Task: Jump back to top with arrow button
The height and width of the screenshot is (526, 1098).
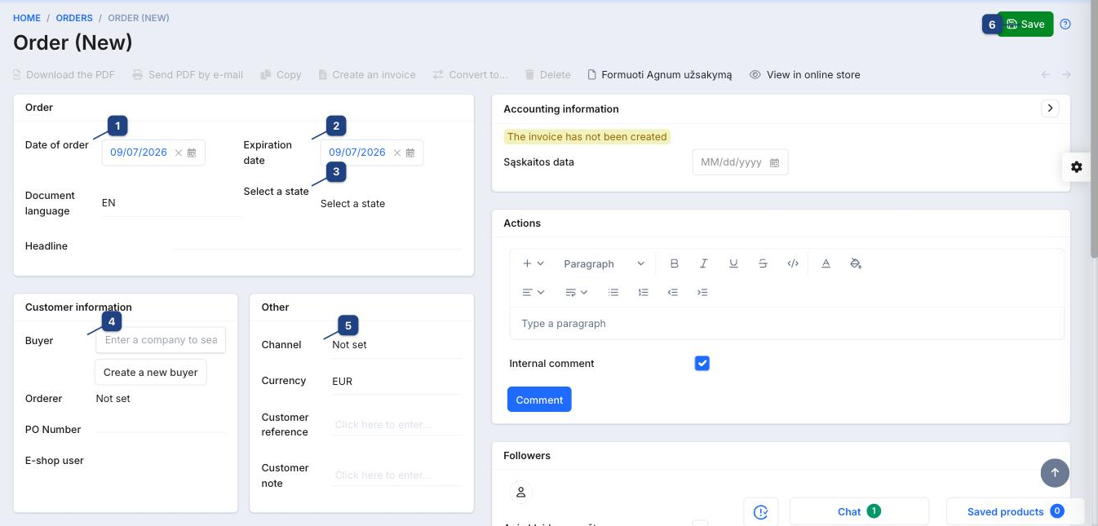Action: tap(1055, 472)
